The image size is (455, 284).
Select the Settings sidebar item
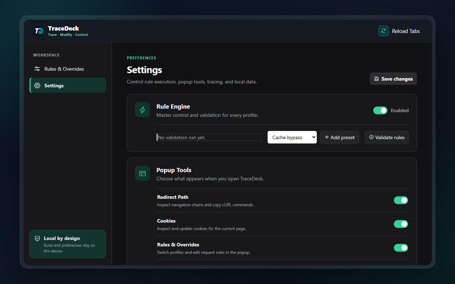click(x=68, y=85)
